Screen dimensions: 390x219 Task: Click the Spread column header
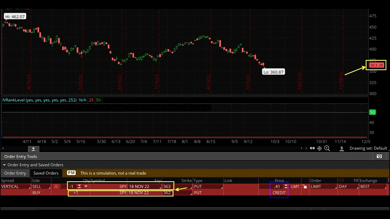[x=8, y=180]
